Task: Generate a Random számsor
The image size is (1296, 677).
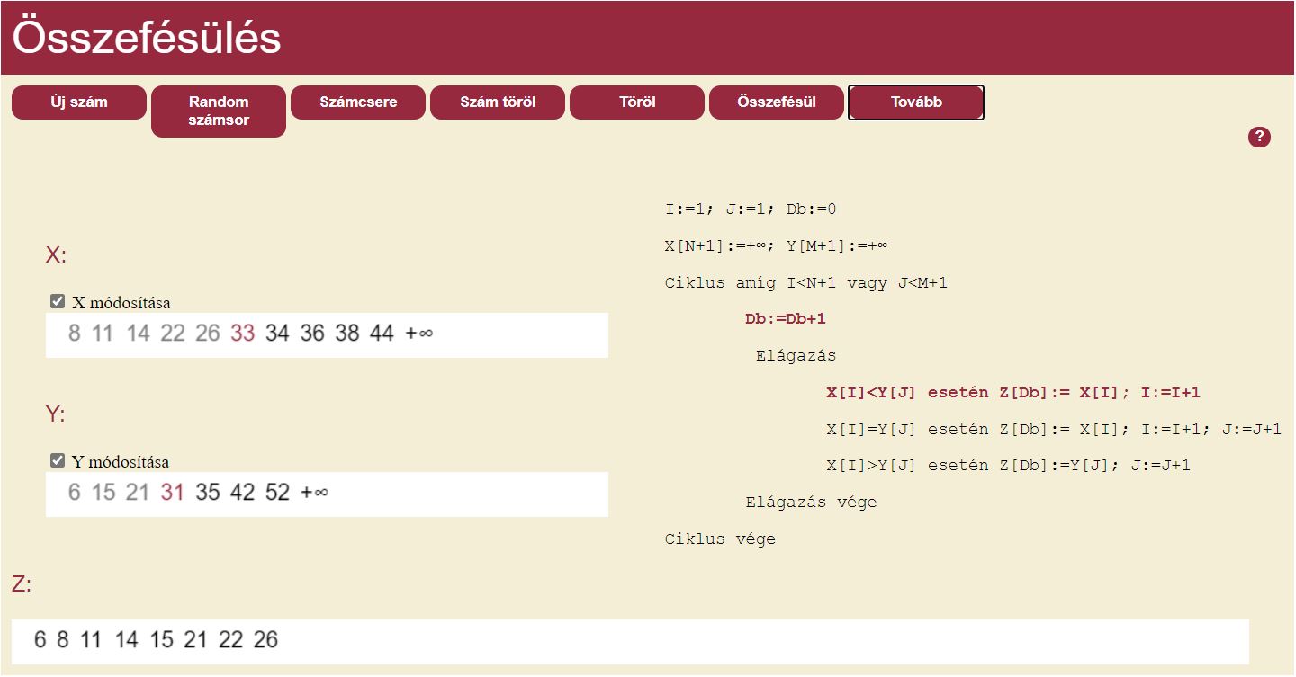Action: [x=219, y=111]
